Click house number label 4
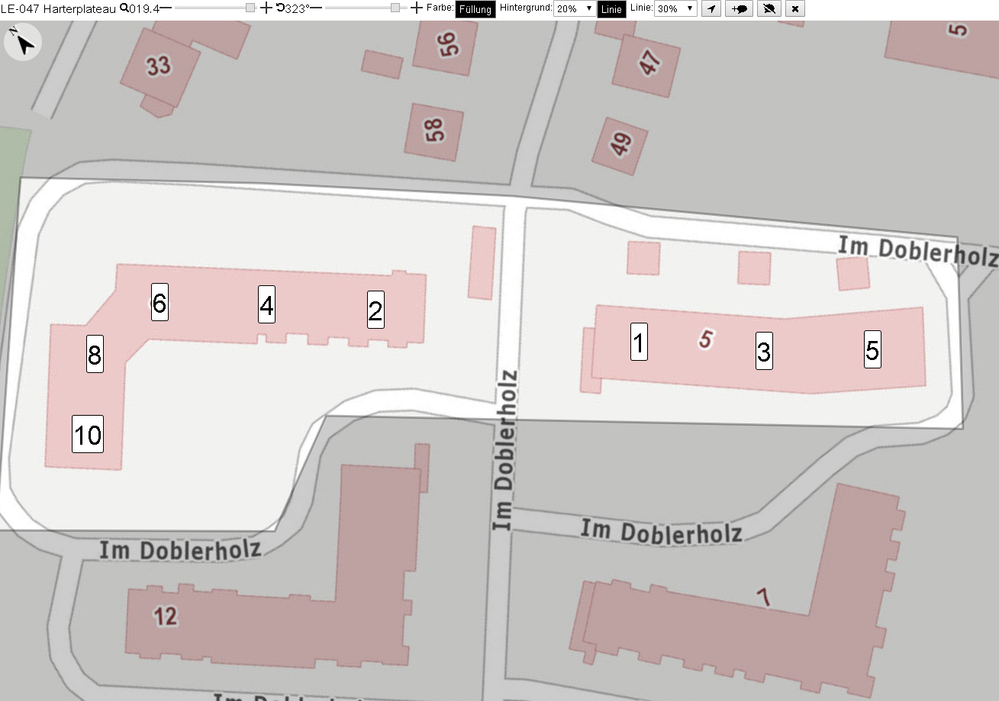 [x=266, y=304]
